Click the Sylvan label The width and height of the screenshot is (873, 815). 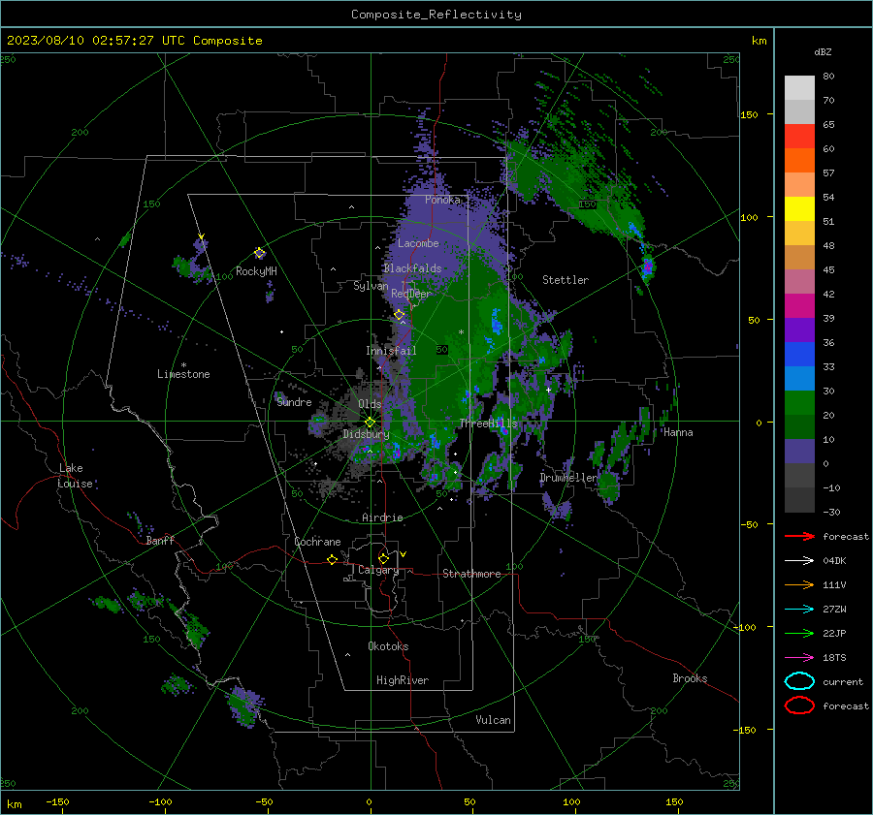point(371,286)
